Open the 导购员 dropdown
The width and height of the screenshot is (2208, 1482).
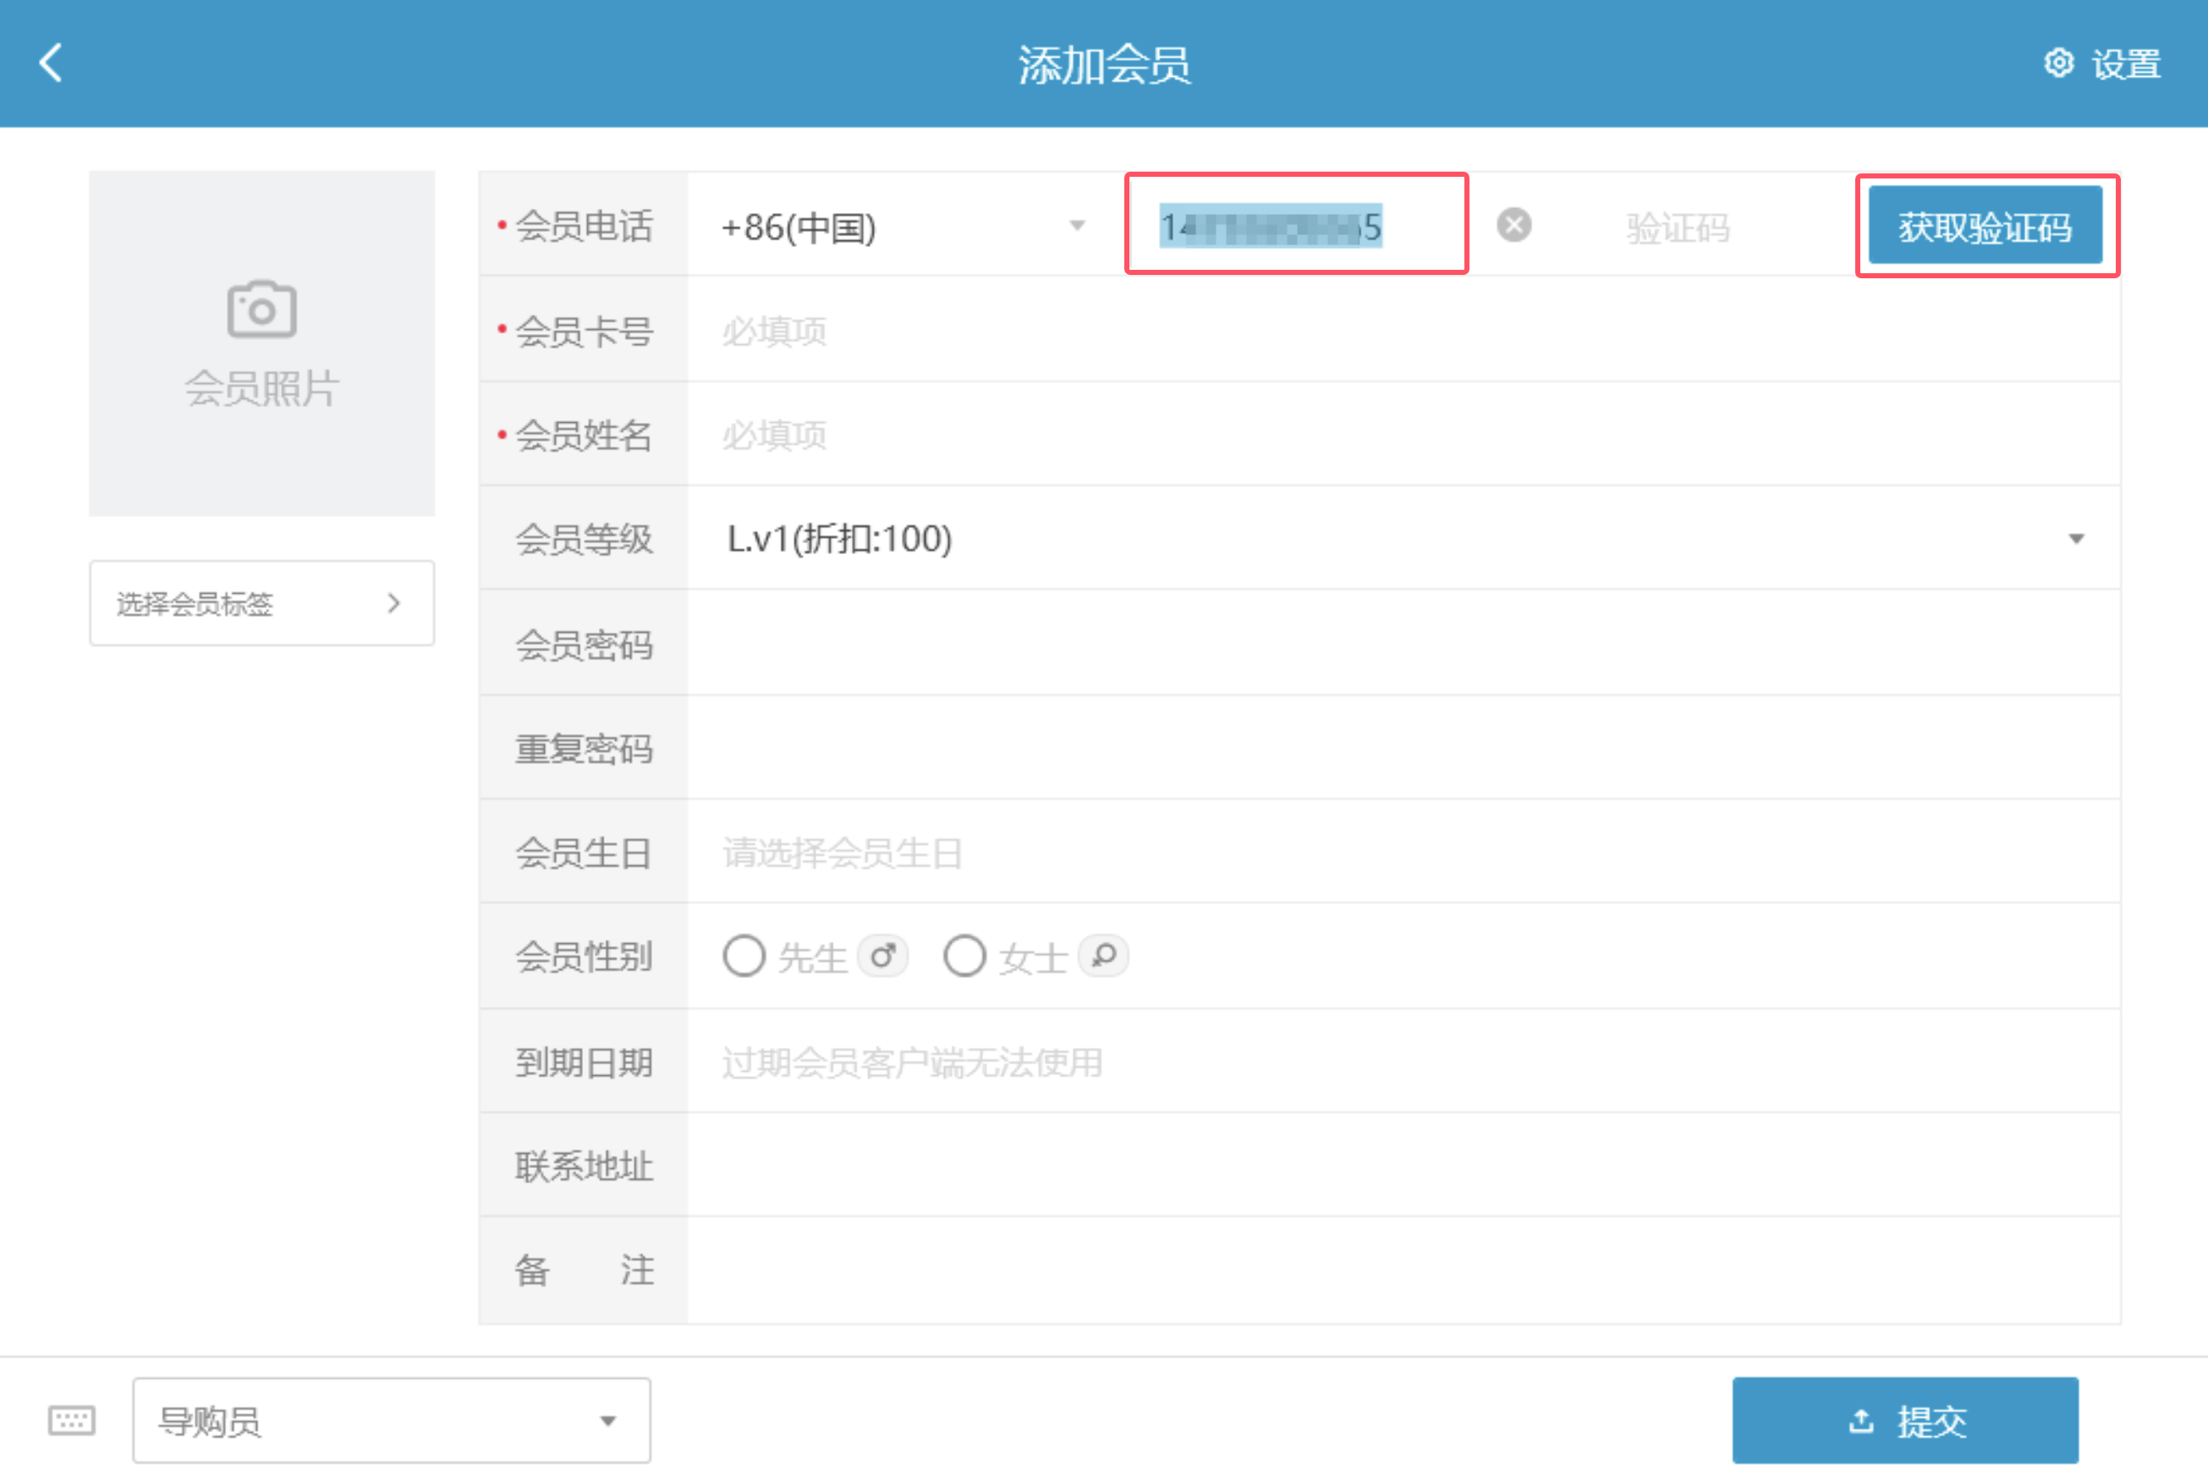pos(392,1420)
